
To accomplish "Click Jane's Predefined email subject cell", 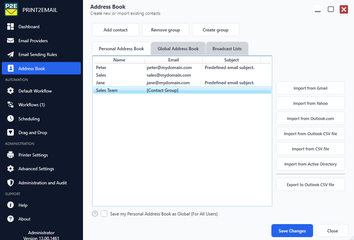I will click(229, 83).
